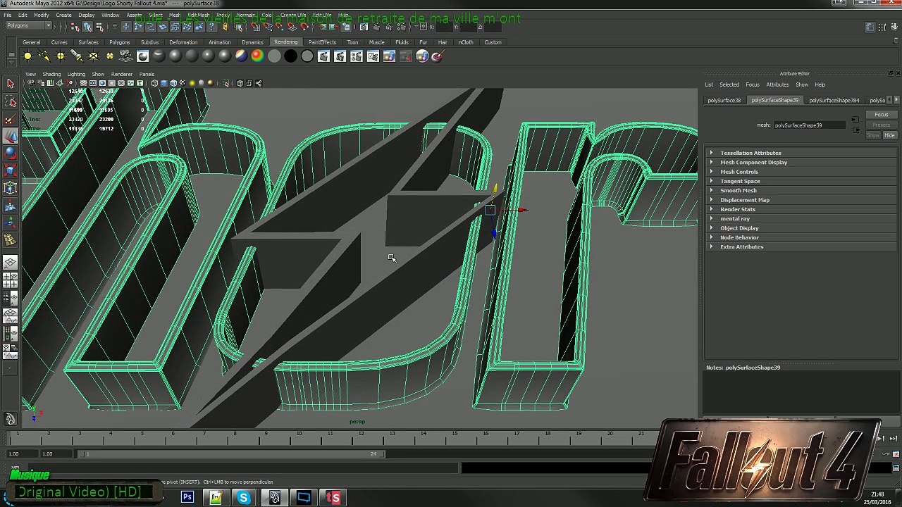This screenshot has height=507, width=902.
Task: Toggle smooth shade all in viewport toolbar
Action: [163, 83]
